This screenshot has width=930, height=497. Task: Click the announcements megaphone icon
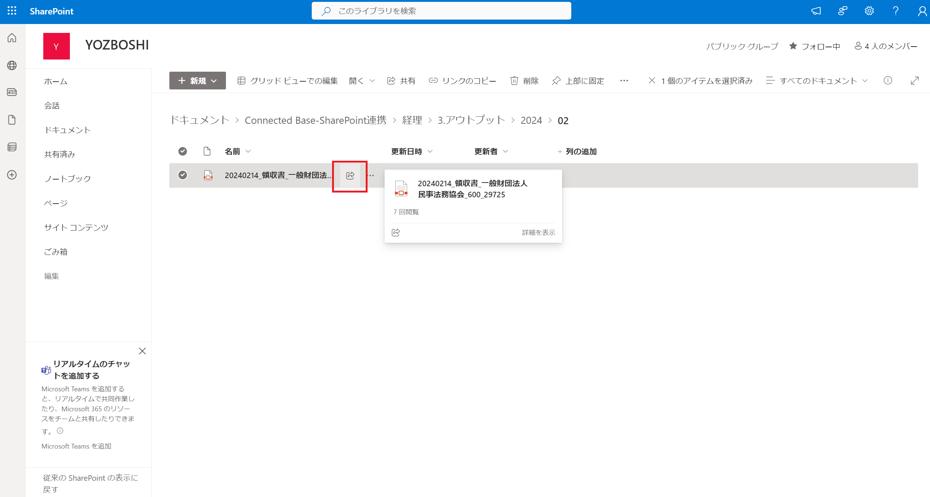coord(816,11)
